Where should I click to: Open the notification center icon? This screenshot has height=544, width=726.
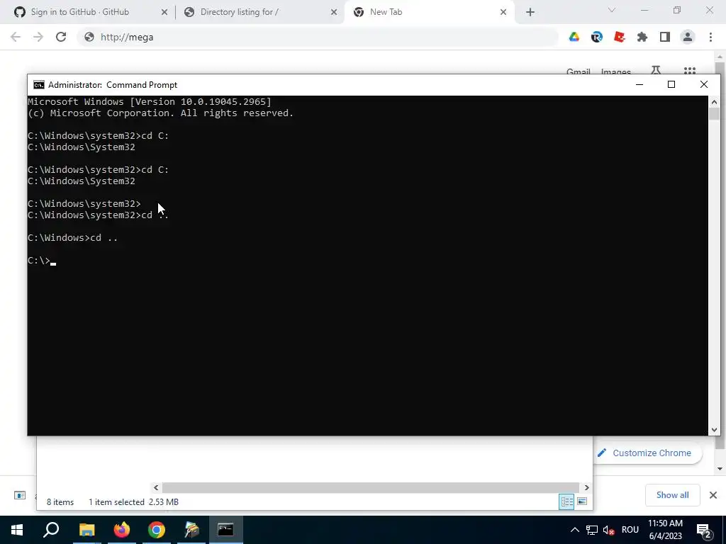(x=704, y=530)
